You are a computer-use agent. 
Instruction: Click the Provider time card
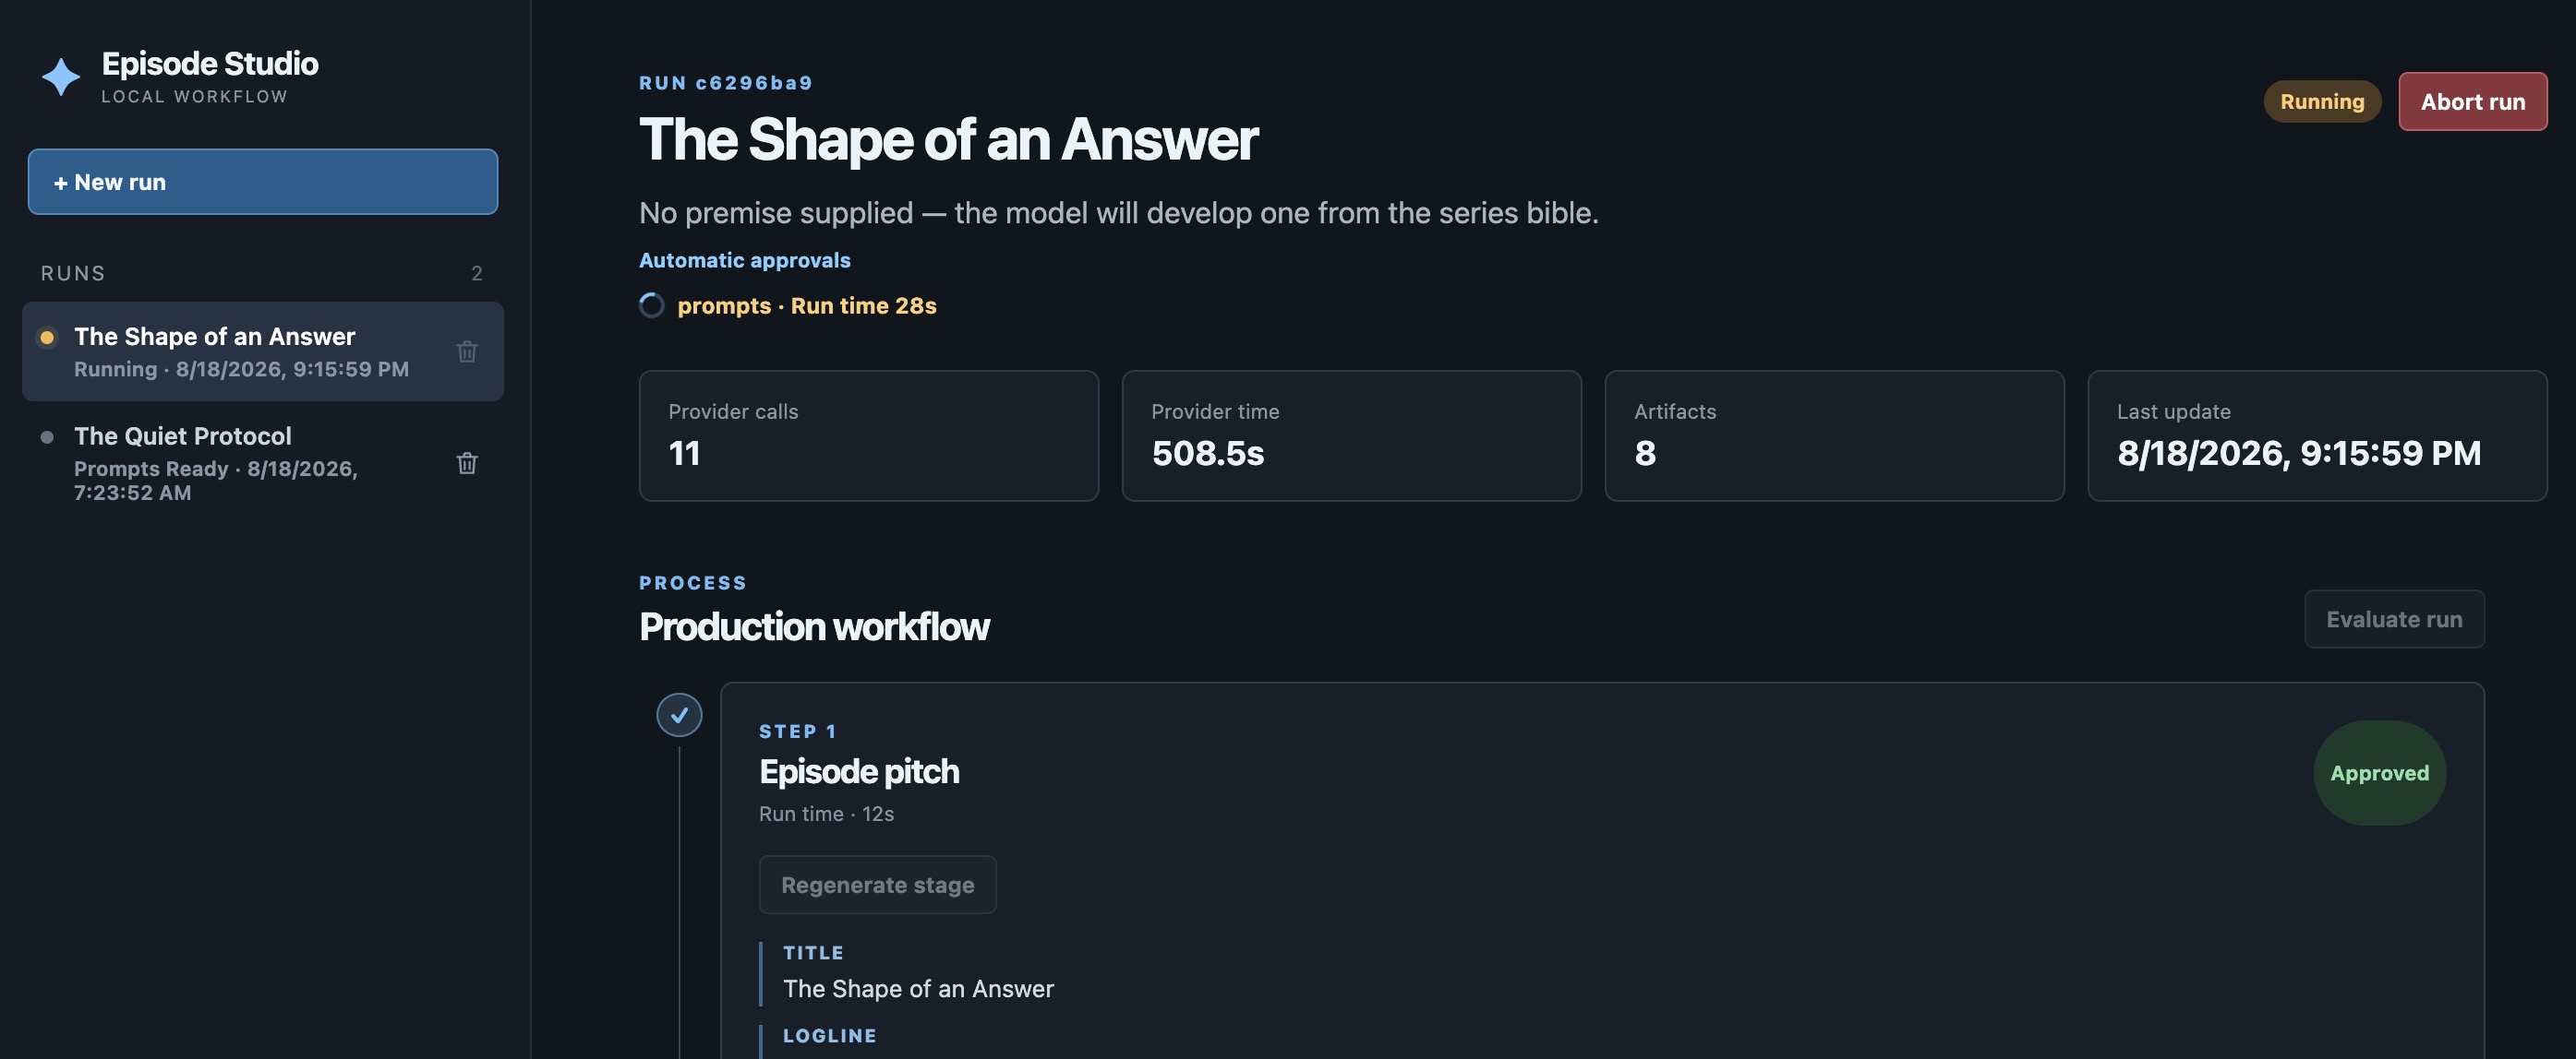point(1351,435)
